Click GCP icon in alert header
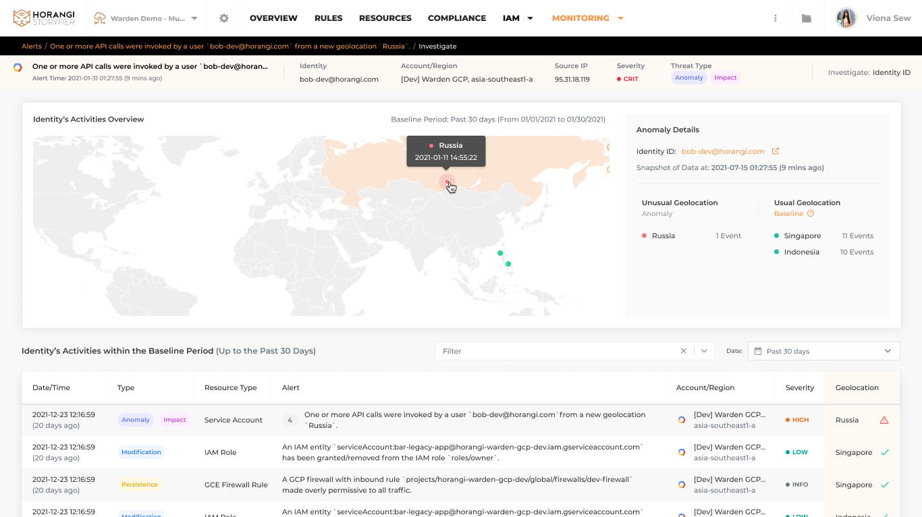Viewport: 922px width, 517px height. pyautogui.click(x=18, y=67)
